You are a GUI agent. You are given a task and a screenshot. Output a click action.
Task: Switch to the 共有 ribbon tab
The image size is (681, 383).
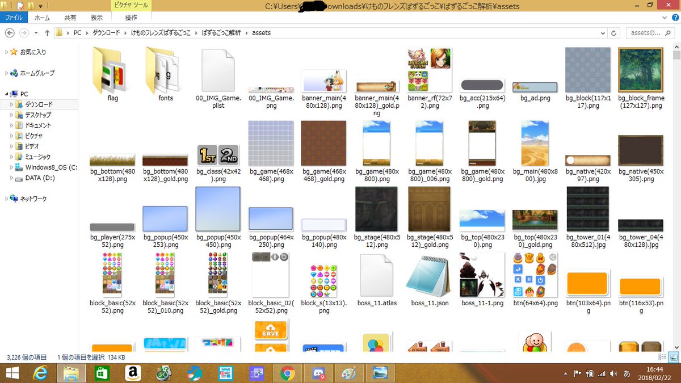tap(70, 18)
